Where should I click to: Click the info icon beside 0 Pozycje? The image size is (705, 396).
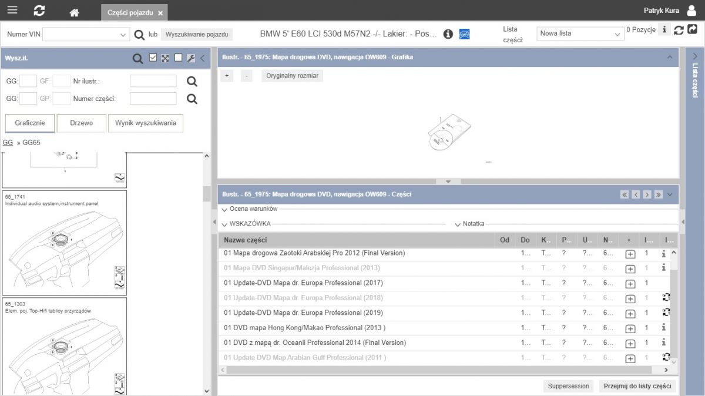pyautogui.click(x=664, y=29)
